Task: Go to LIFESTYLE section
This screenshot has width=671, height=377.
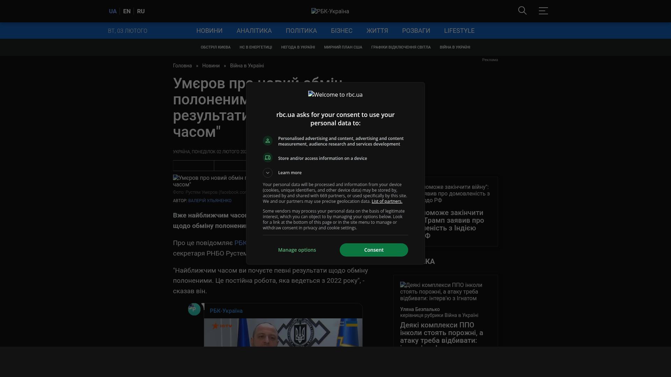Action: [x=459, y=31]
